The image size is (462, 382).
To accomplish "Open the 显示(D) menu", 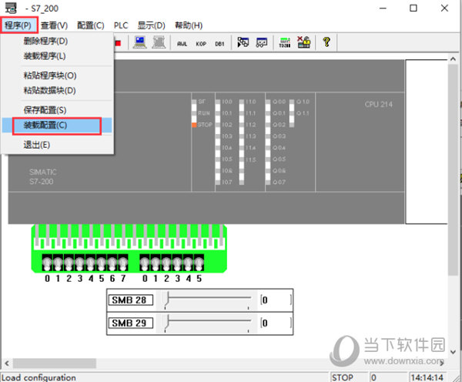I will point(151,25).
